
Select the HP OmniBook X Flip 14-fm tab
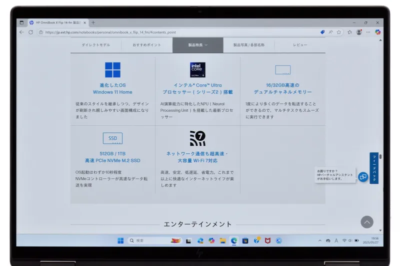point(57,22)
